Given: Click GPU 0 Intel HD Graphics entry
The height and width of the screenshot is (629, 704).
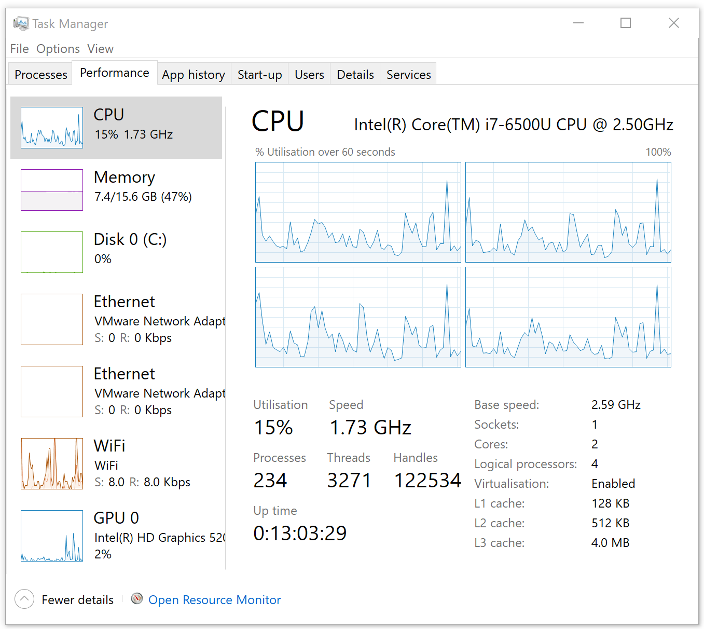Looking at the screenshot, I should pos(116,536).
